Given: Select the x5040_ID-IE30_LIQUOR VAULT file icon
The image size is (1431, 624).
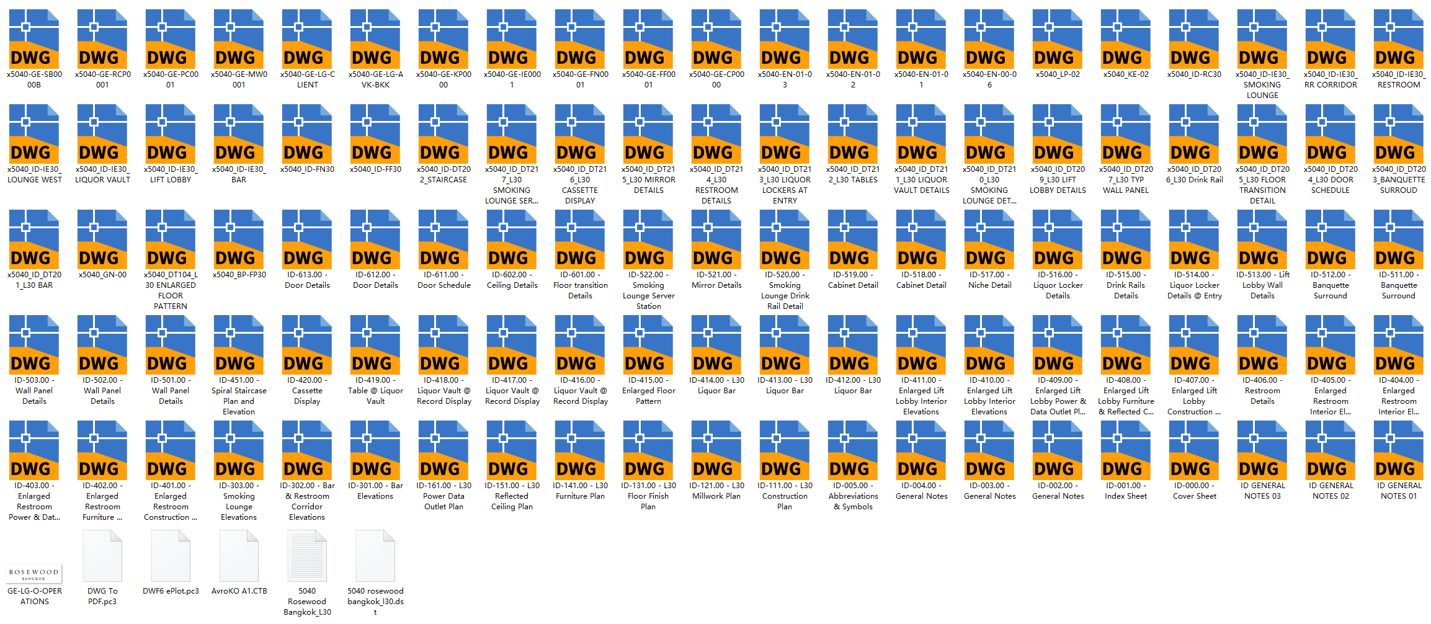Looking at the screenshot, I should 102,133.
